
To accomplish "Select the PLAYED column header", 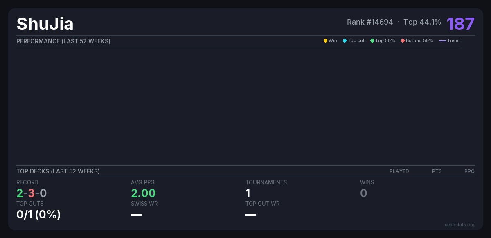I will point(399,171).
